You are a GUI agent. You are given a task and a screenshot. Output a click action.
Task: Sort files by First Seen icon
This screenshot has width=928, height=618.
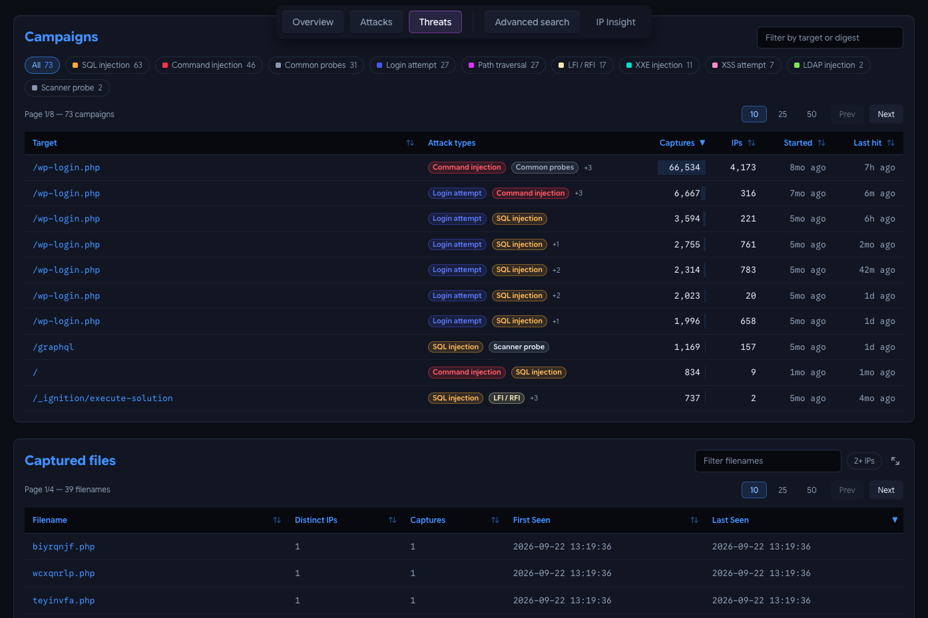[694, 520]
